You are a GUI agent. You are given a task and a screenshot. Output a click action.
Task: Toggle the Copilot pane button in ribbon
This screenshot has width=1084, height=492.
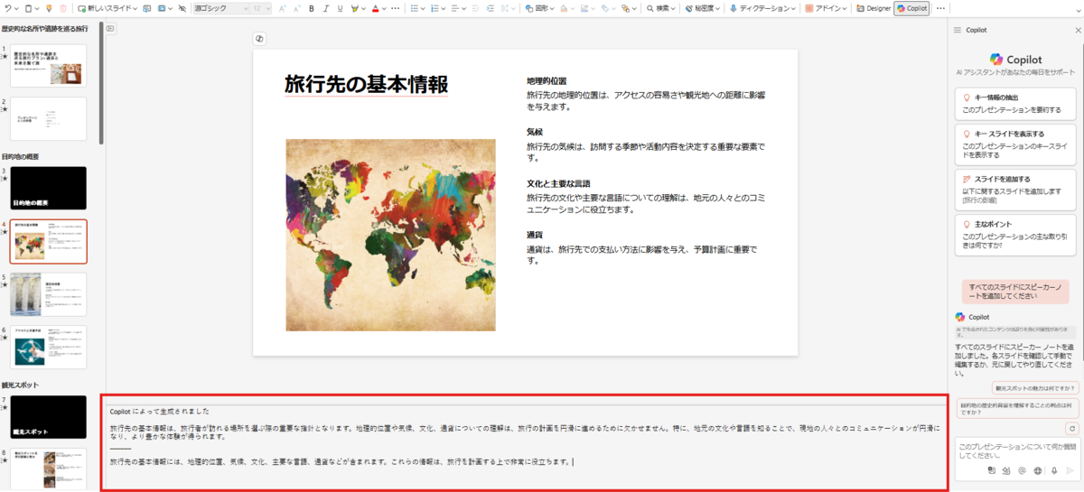[x=911, y=8]
